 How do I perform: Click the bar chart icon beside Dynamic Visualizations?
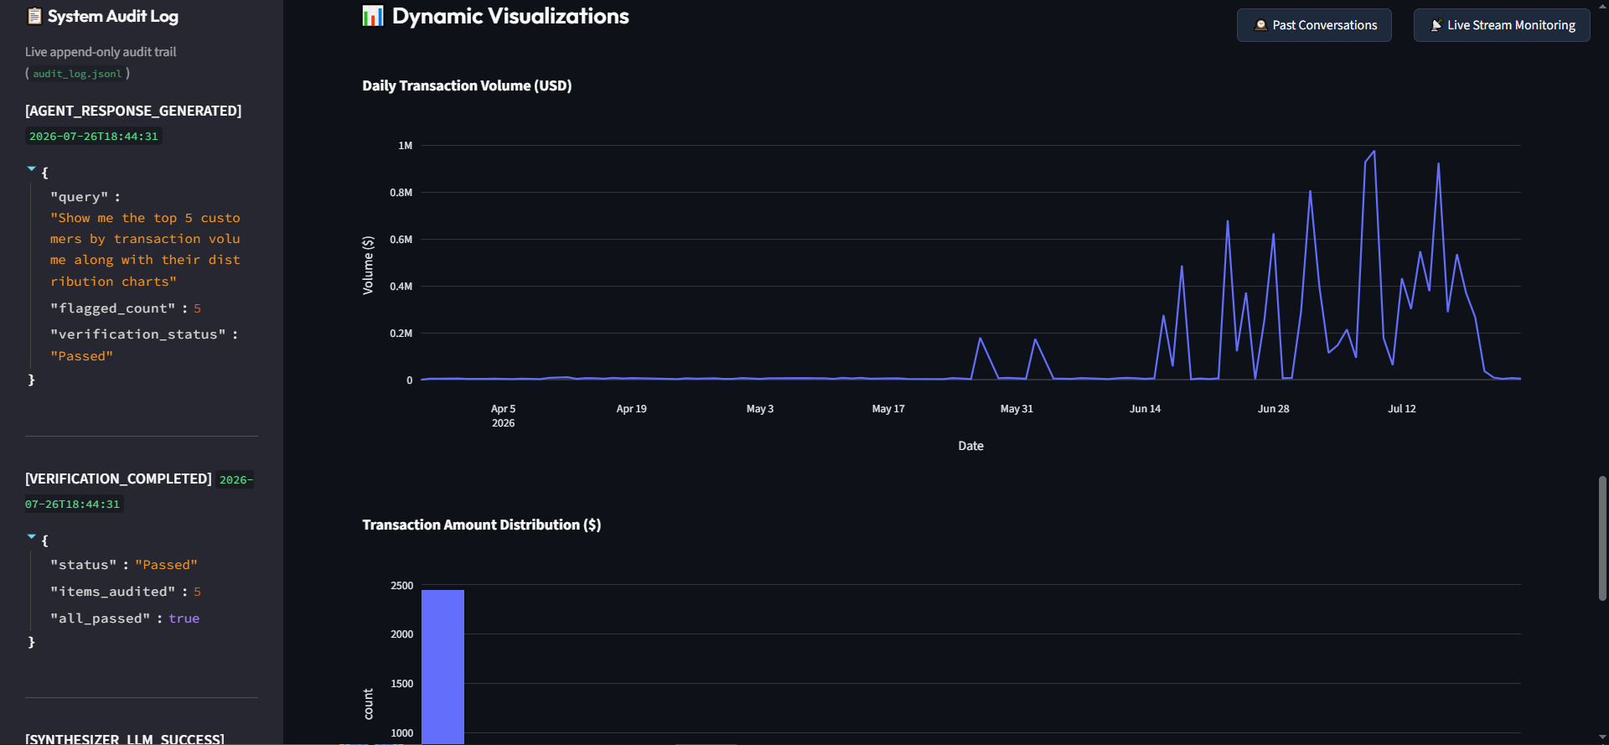point(373,16)
